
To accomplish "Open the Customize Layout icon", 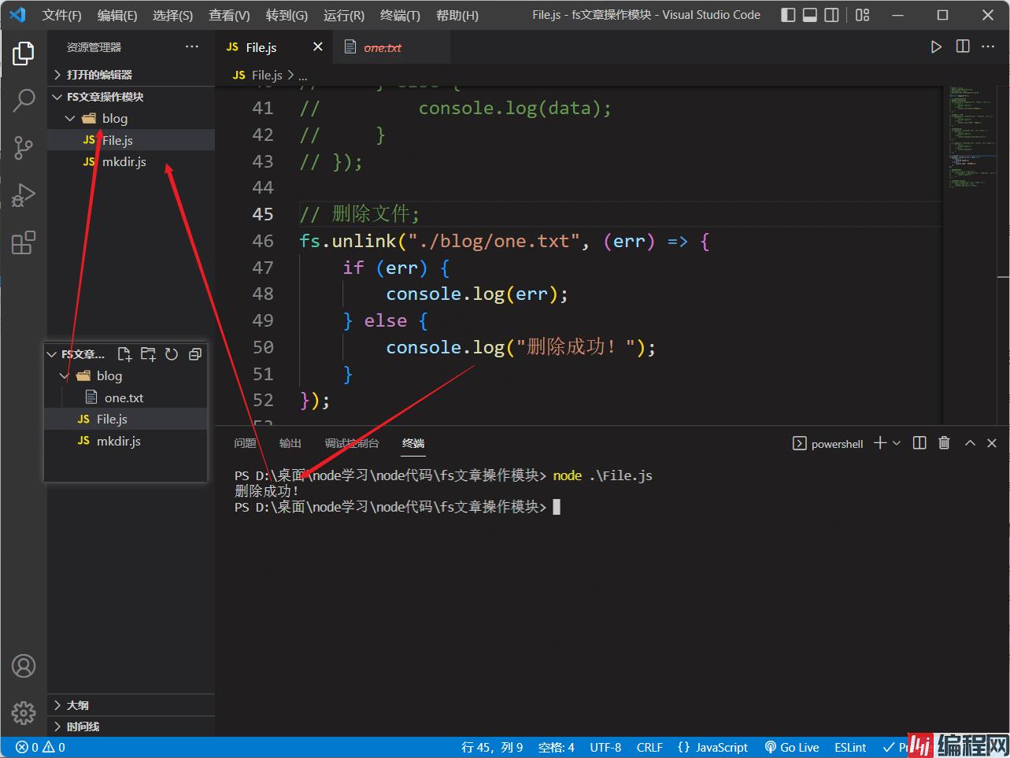I will [863, 15].
